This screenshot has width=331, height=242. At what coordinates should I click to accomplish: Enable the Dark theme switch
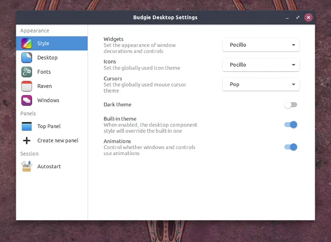pyautogui.click(x=291, y=105)
